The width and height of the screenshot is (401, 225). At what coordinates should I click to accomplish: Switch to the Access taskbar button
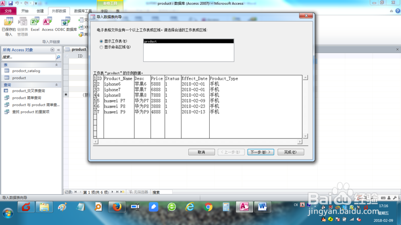point(244,207)
